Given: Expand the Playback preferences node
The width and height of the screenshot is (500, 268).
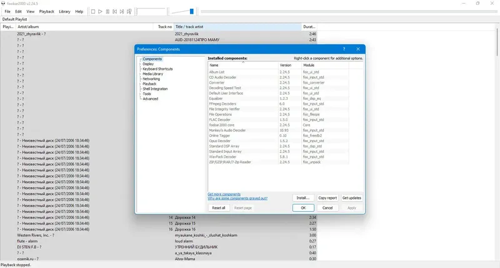Looking at the screenshot, I should click(140, 84).
